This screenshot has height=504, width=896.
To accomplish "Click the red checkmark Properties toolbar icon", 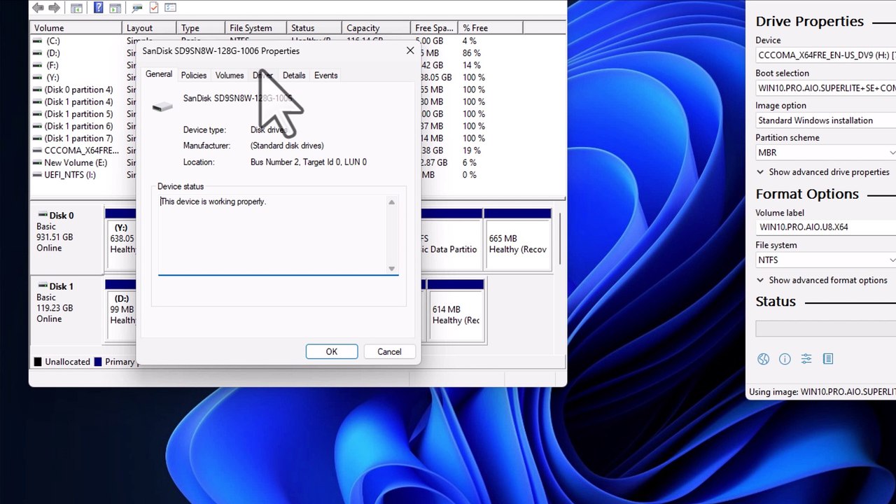I will point(153,8).
